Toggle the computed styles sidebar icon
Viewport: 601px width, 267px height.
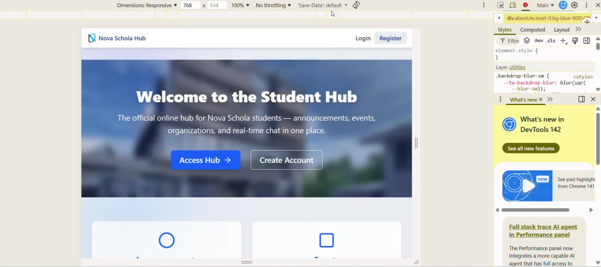click(587, 41)
